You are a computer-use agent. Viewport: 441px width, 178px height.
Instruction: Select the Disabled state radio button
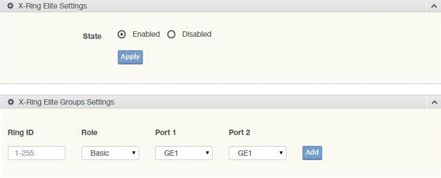pos(171,35)
